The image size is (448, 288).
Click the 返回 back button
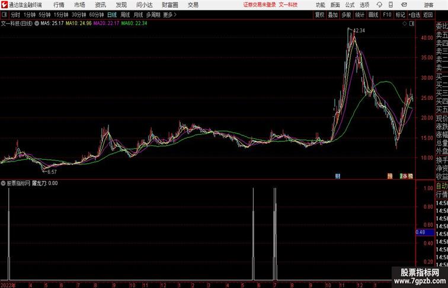coord(428,15)
